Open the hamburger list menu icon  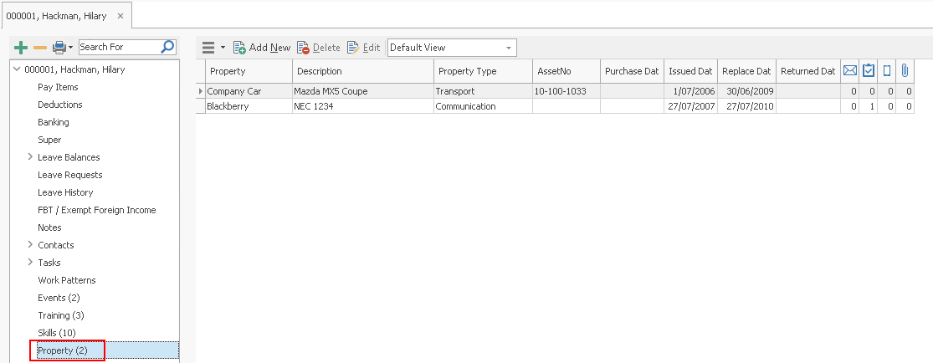click(208, 48)
